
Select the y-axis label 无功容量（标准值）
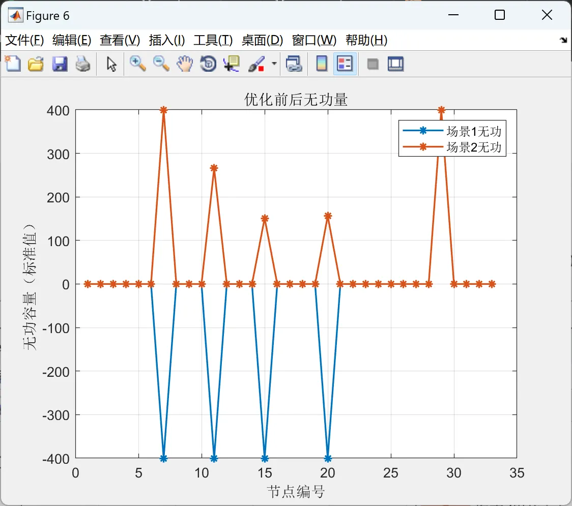(30, 287)
